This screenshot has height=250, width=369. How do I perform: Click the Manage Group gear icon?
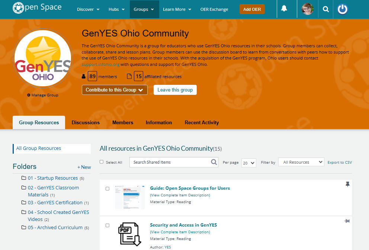tap(29, 95)
